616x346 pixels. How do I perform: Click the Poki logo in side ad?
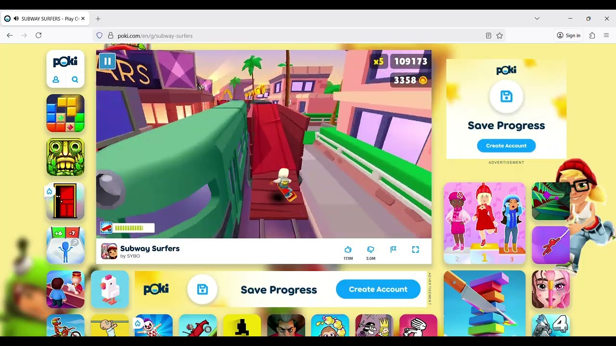coord(506,71)
